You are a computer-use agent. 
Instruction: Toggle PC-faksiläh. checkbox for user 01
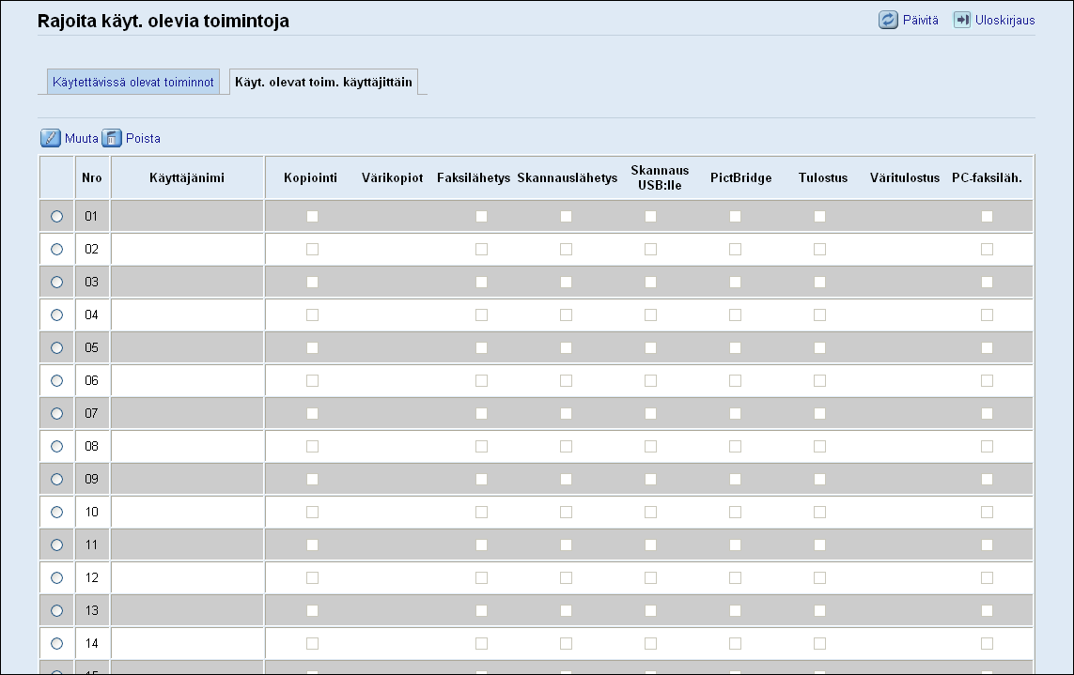point(987,216)
